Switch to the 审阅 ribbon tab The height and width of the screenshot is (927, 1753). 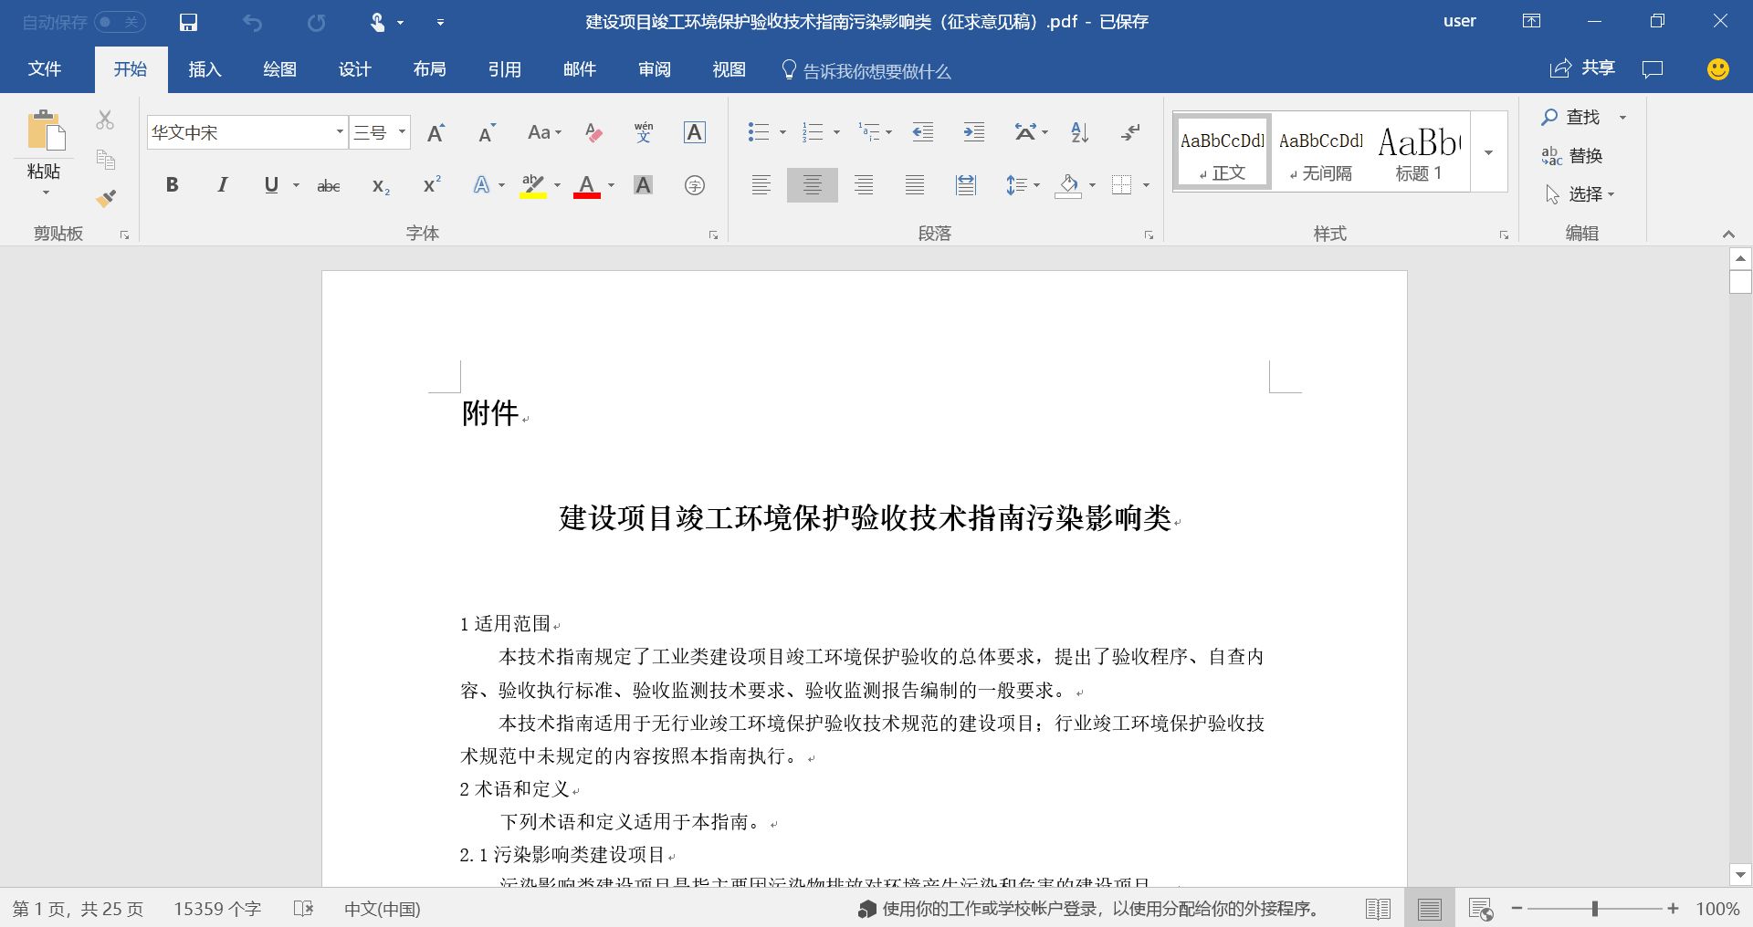point(654,69)
